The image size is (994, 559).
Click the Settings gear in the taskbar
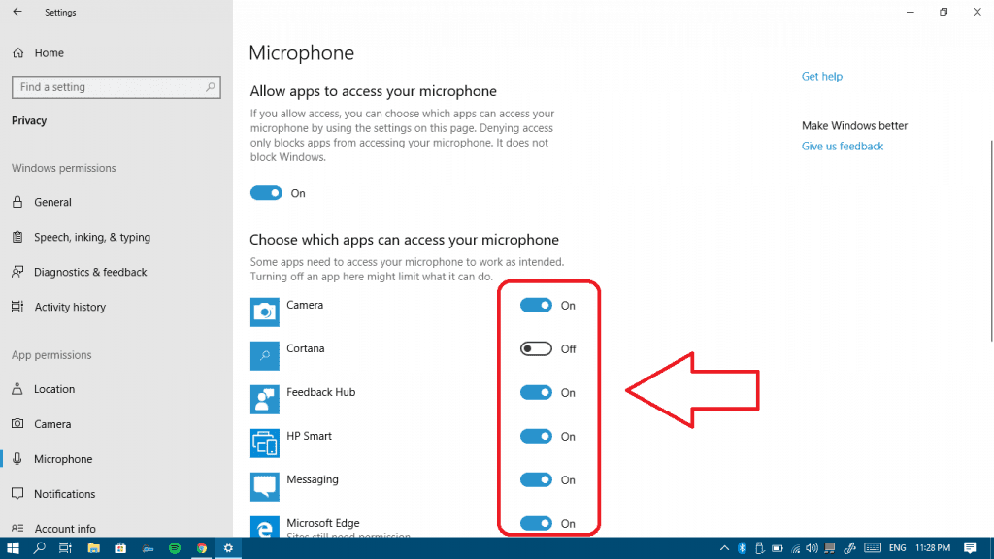pos(228,548)
